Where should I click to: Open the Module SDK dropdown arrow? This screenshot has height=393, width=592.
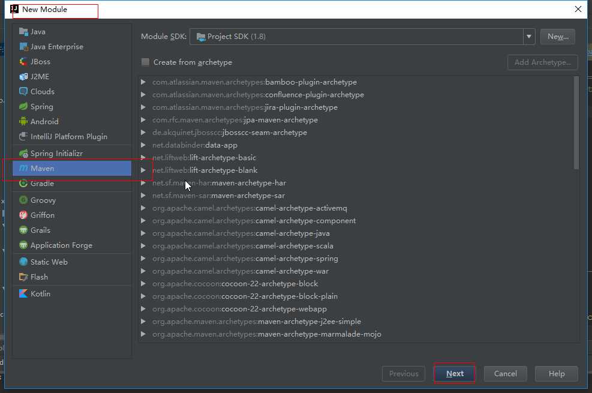(x=529, y=37)
